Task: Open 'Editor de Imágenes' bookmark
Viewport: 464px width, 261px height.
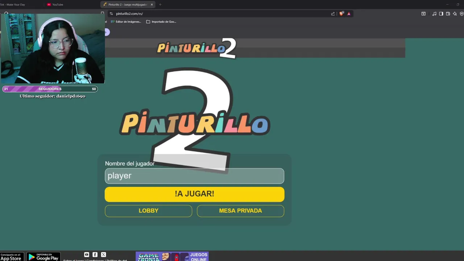Action: [126, 22]
